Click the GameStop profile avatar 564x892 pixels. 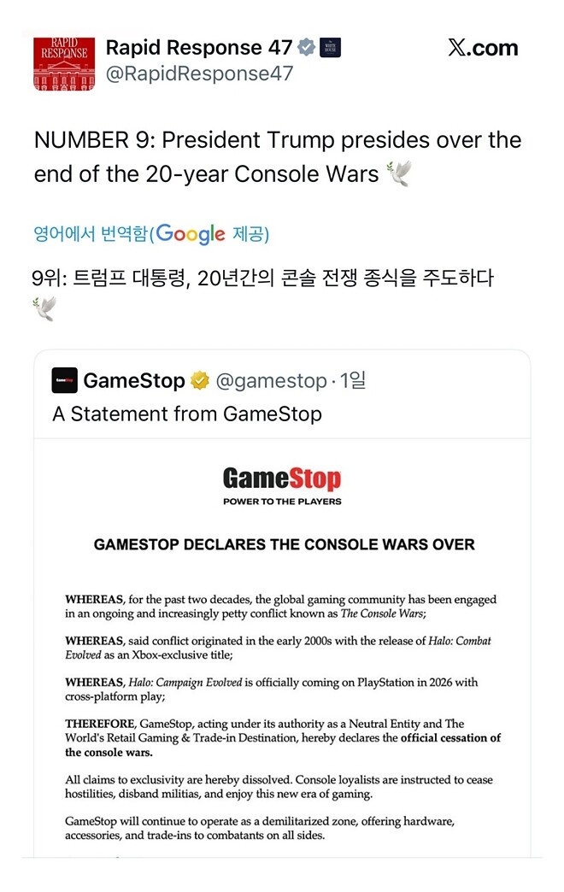[65, 381]
